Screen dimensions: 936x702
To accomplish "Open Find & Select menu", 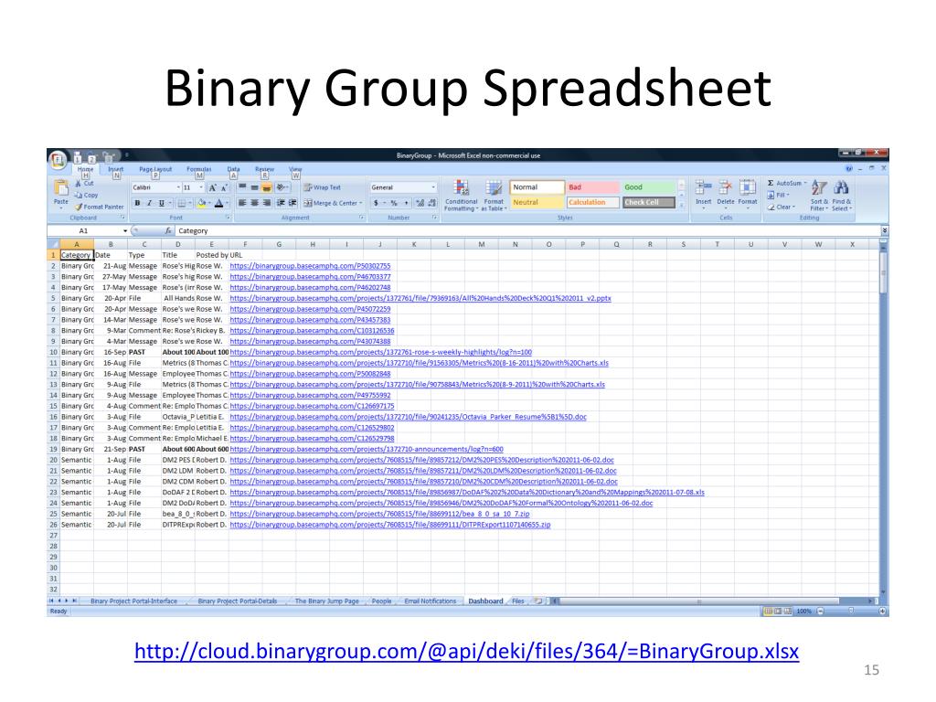I will coord(841,196).
